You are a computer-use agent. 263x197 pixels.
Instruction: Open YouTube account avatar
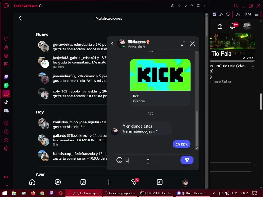pyautogui.click(x=247, y=26)
